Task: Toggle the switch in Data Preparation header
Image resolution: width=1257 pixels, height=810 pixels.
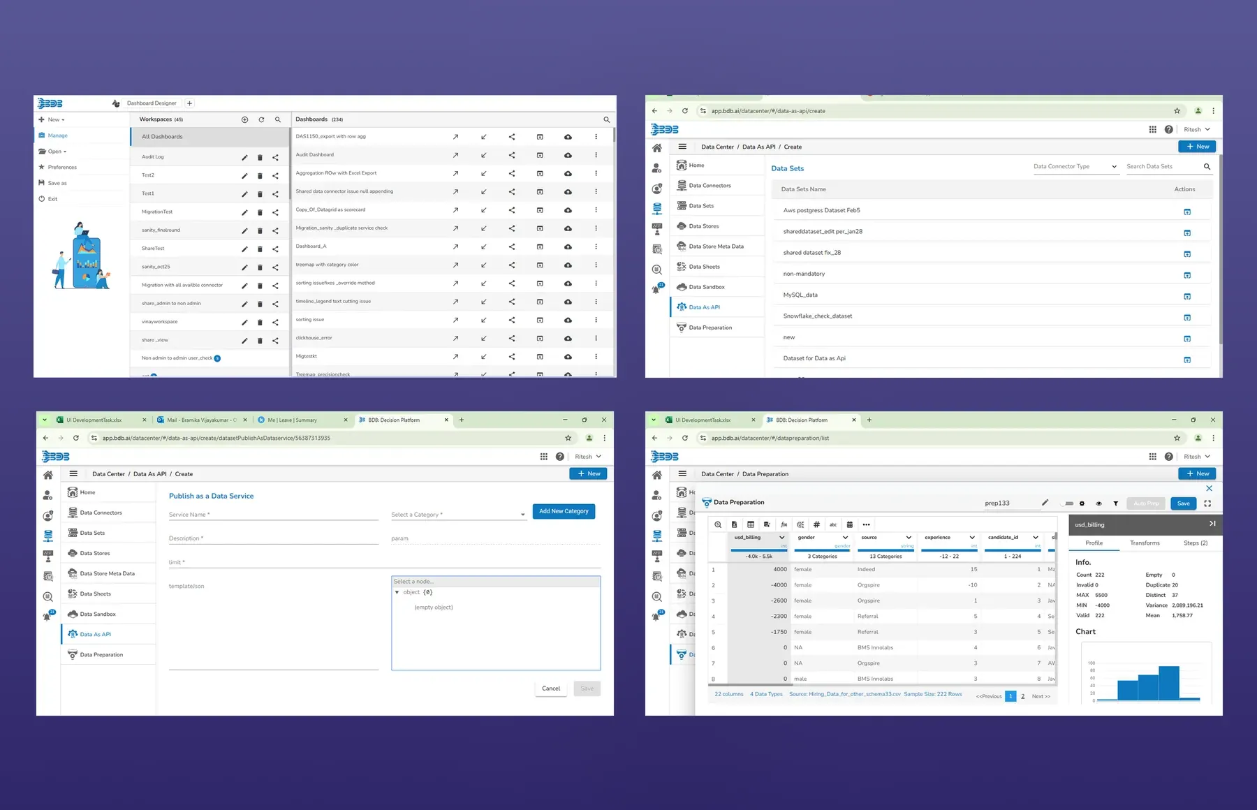Action: [x=1067, y=503]
